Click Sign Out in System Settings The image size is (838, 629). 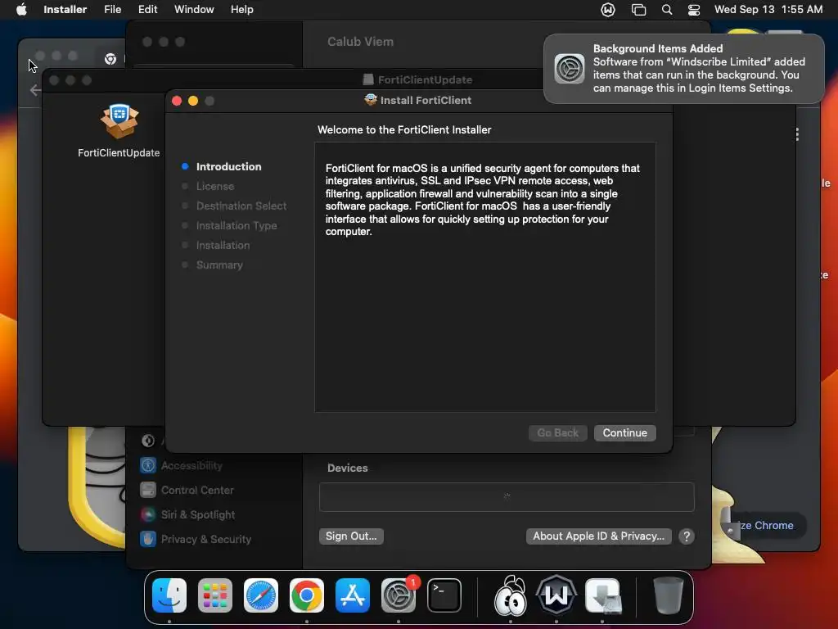click(351, 536)
